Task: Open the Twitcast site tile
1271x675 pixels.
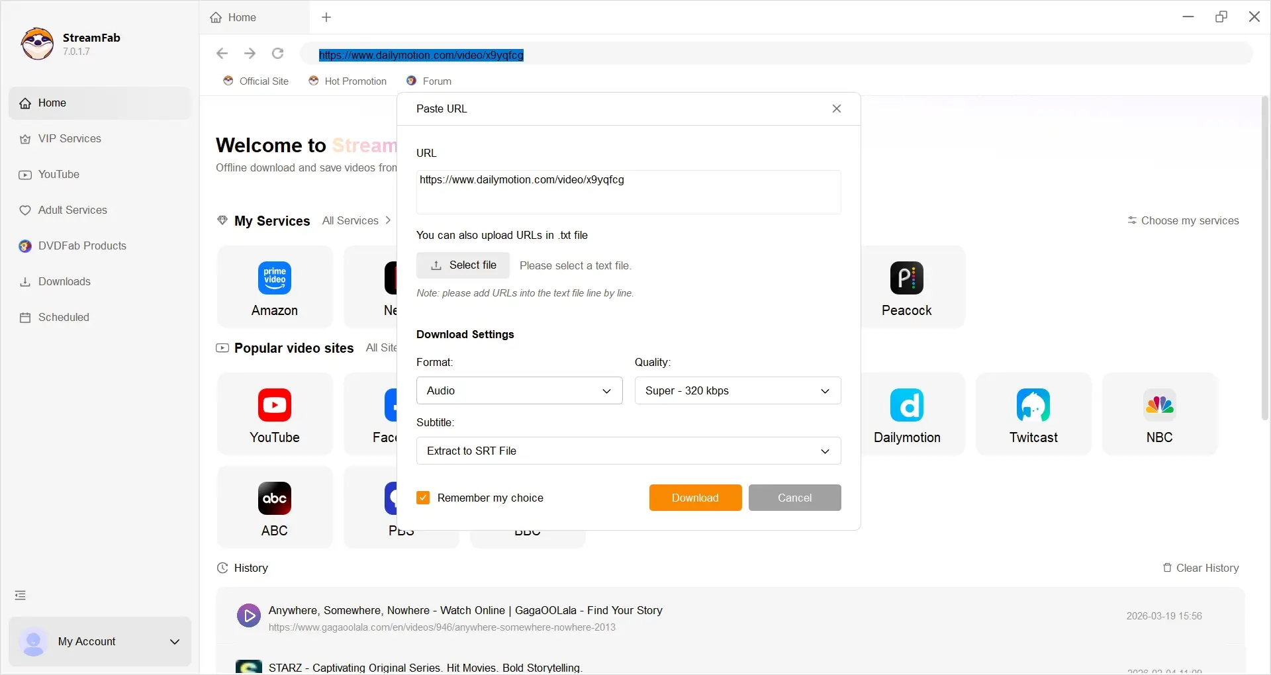Action: 1033,414
